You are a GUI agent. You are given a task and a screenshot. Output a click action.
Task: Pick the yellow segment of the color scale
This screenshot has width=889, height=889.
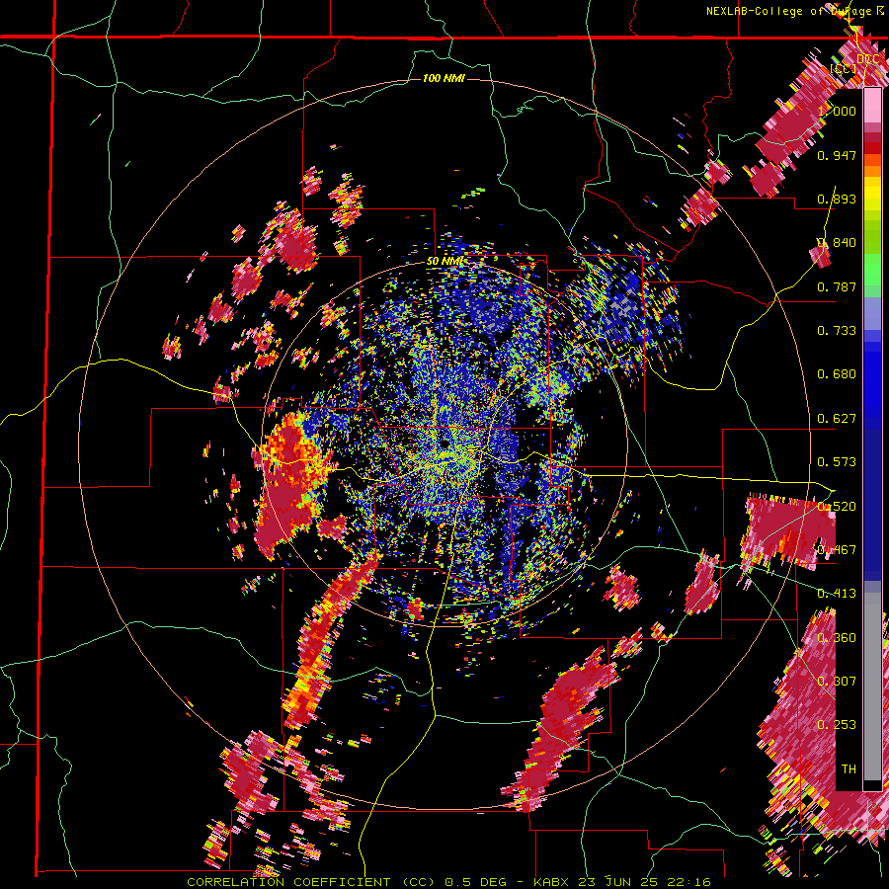(x=872, y=194)
